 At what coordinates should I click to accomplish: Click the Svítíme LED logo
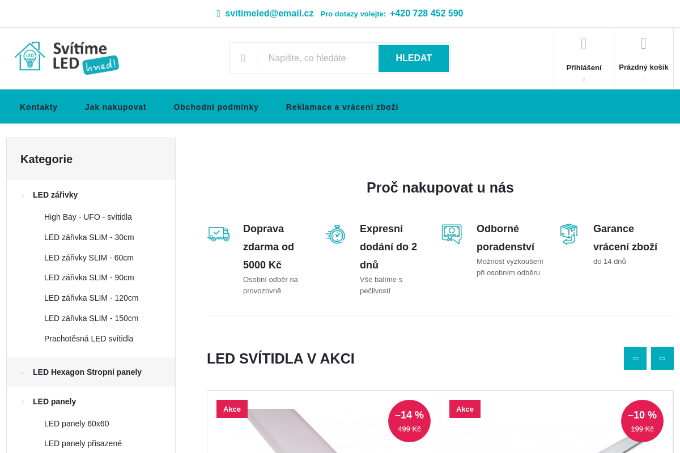(66, 58)
